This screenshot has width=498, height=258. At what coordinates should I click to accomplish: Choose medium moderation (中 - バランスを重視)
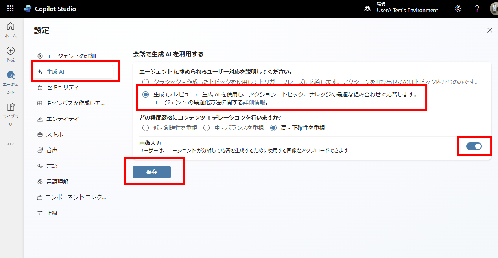206,128
